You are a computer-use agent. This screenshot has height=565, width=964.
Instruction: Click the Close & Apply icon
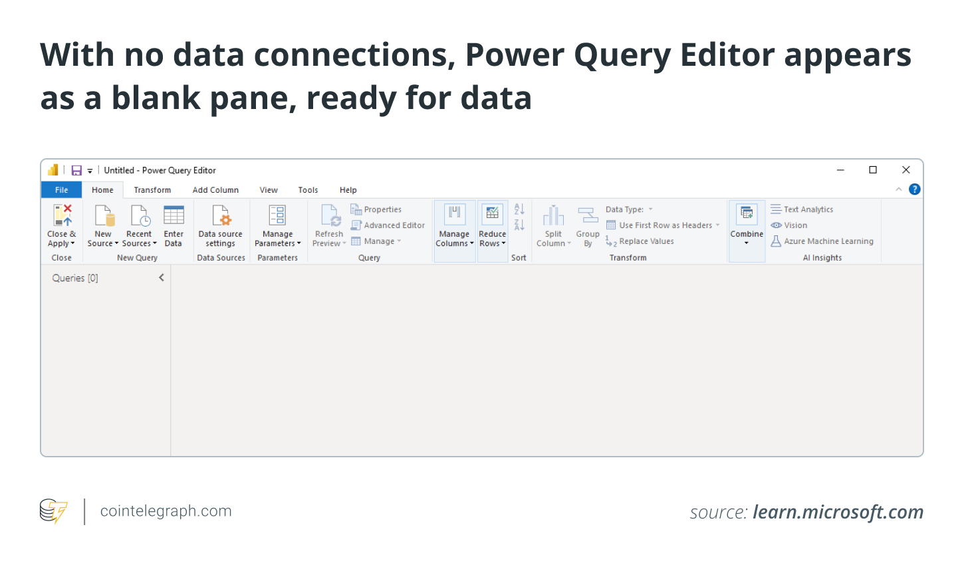[62, 216]
